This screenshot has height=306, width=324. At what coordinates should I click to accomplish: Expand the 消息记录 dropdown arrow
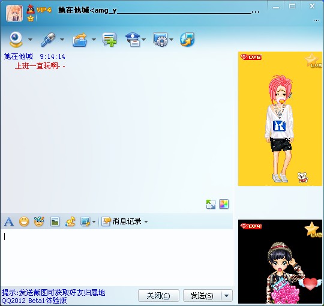tap(146, 222)
